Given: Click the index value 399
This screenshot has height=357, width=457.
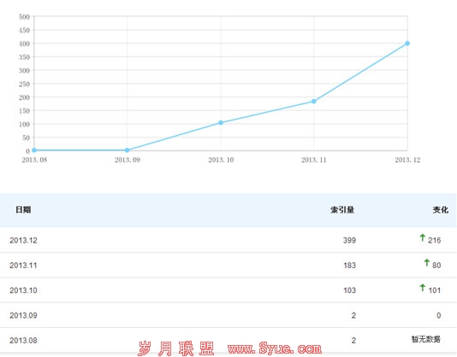Looking at the screenshot, I should tap(349, 240).
